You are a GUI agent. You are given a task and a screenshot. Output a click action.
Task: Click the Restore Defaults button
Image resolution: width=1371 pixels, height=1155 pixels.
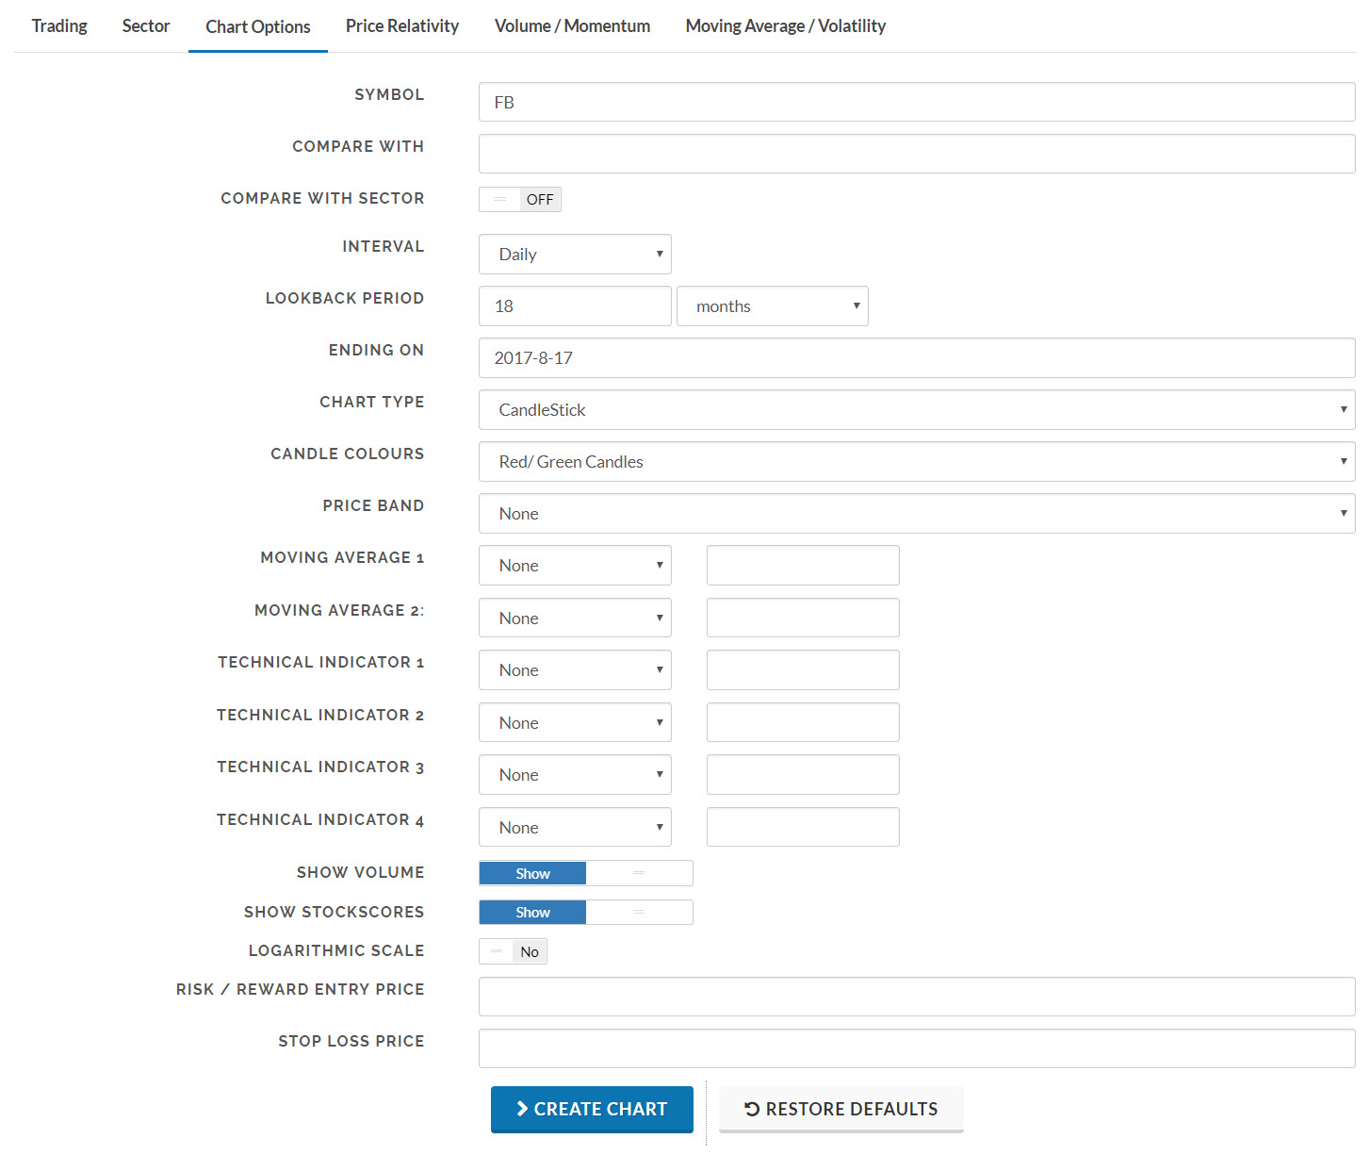pyautogui.click(x=841, y=1109)
